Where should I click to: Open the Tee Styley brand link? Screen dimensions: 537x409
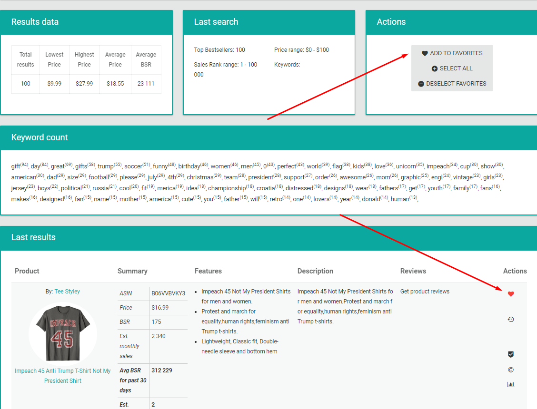(x=67, y=291)
